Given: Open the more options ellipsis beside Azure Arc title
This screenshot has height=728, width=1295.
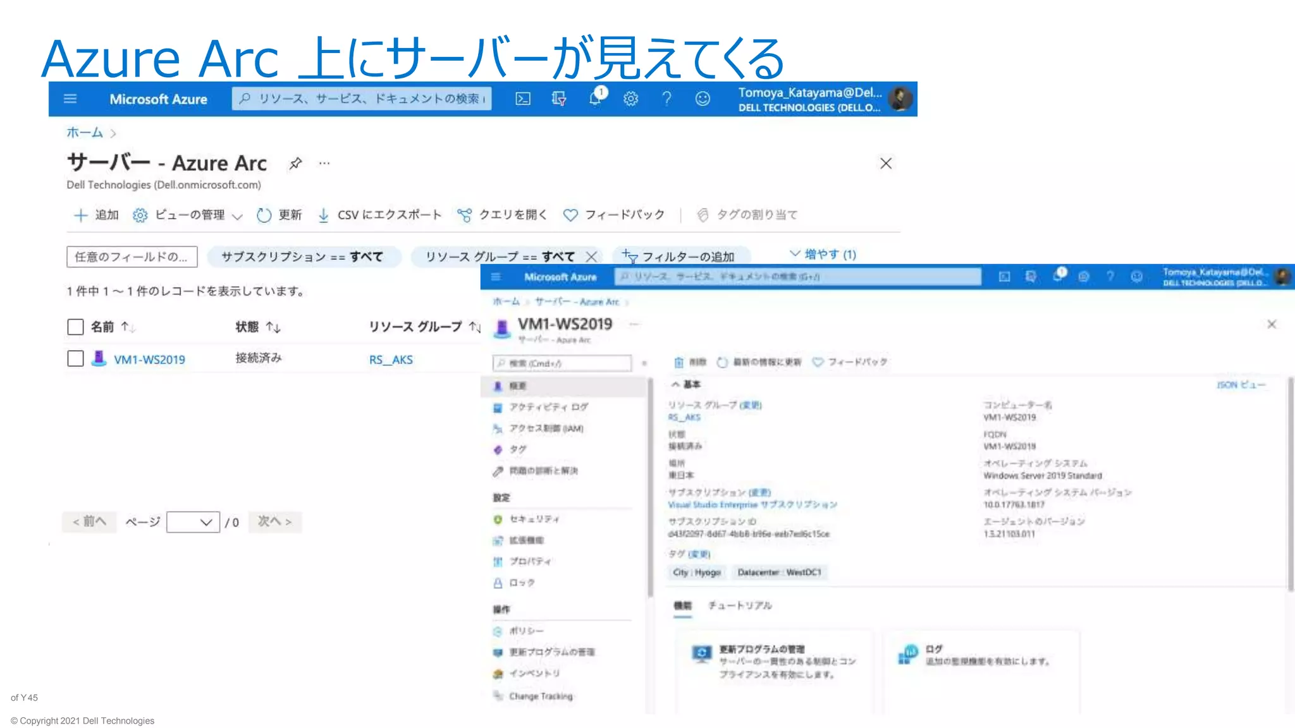Looking at the screenshot, I should tap(324, 163).
